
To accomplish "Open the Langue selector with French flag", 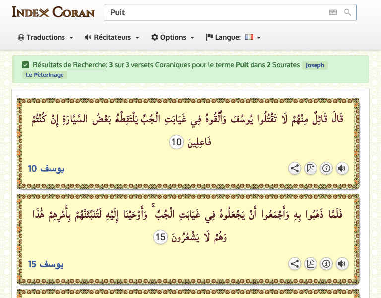I will point(233,37).
